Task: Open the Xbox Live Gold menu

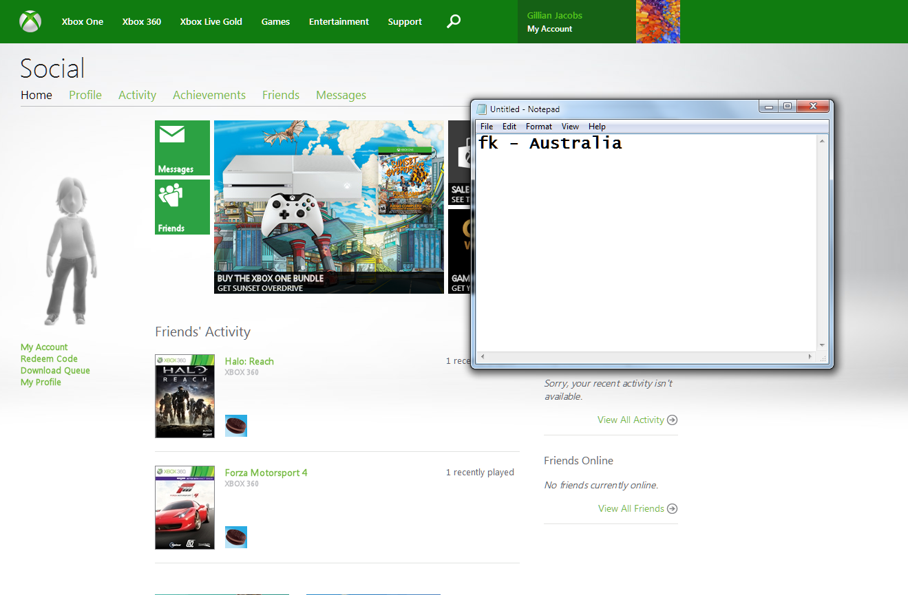Action: click(x=211, y=21)
